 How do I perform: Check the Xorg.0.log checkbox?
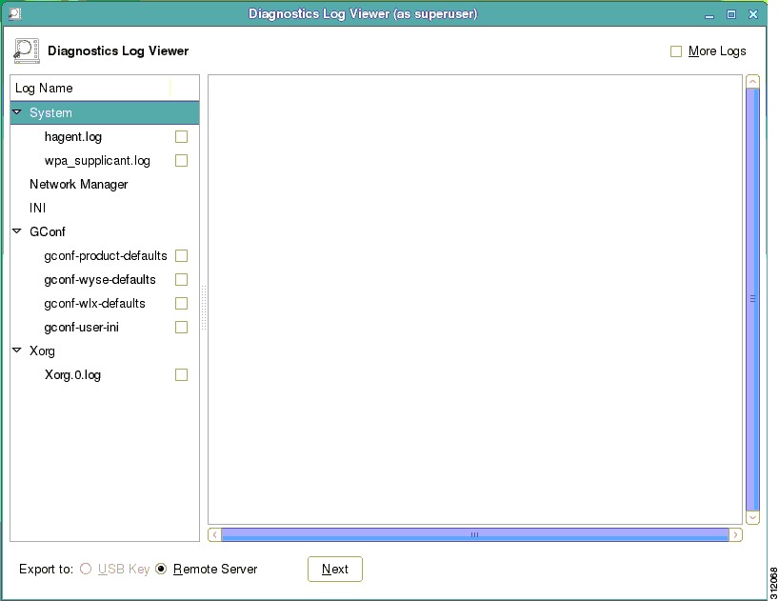pos(181,375)
